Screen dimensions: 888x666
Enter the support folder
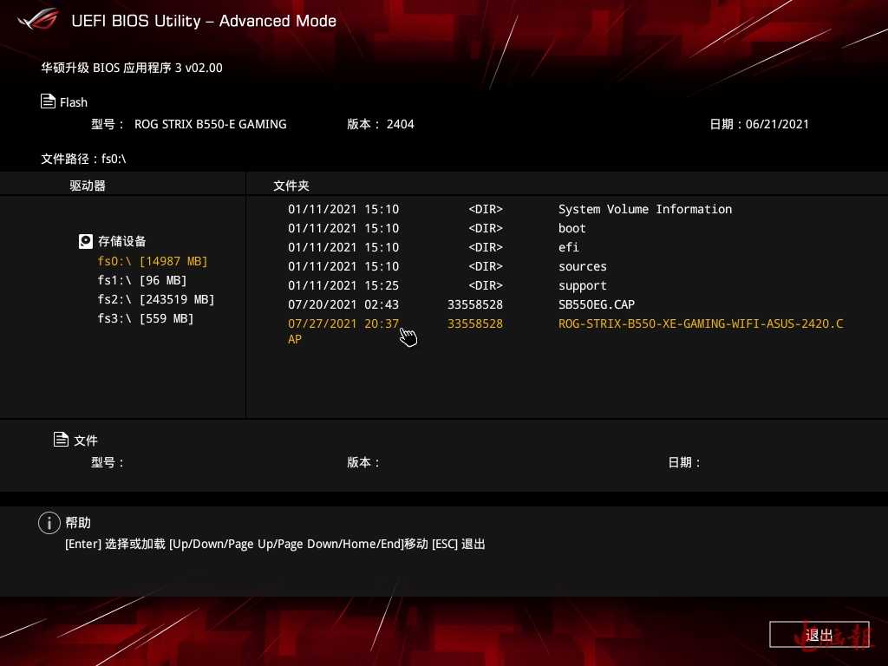[x=582, y=285]
